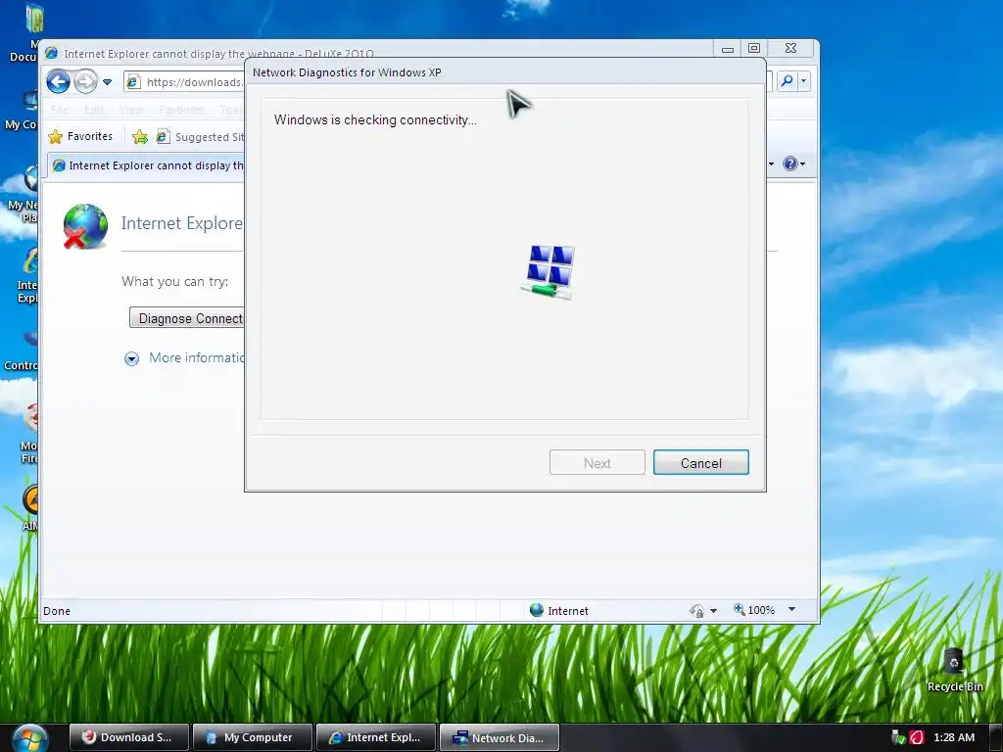Expand dropdown arrow next to status bar lock icon

714,611
